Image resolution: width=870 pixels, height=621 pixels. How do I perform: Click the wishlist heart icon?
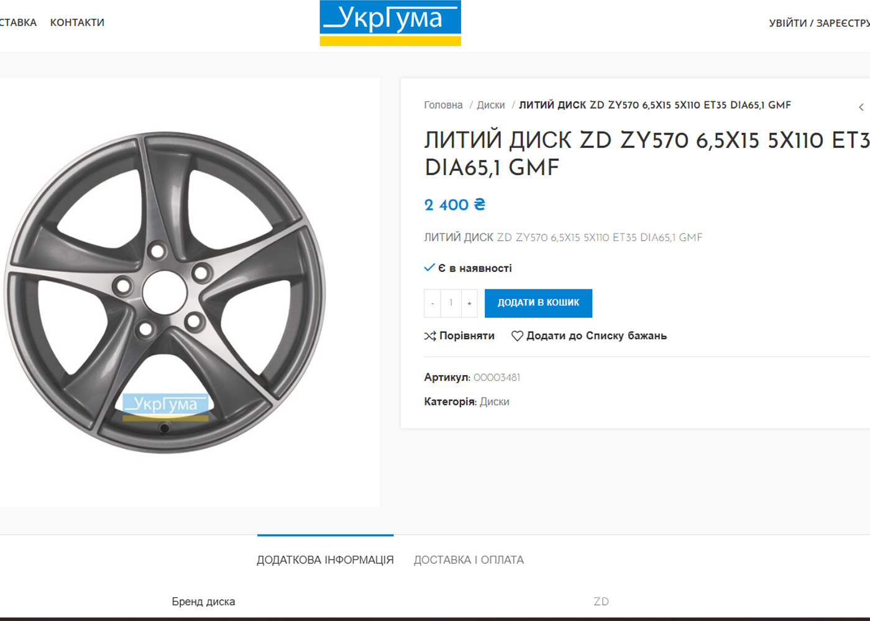click(517, 336)
